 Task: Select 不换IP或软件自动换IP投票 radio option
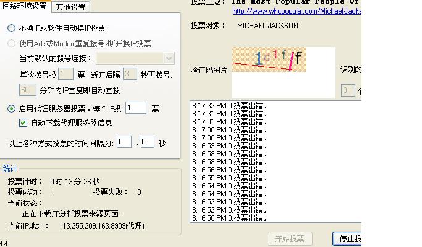(x=12, y=28)
